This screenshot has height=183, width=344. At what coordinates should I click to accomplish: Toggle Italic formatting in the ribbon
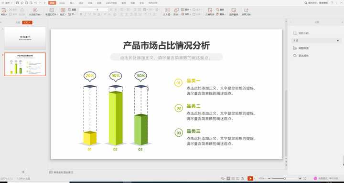point(85,14)
